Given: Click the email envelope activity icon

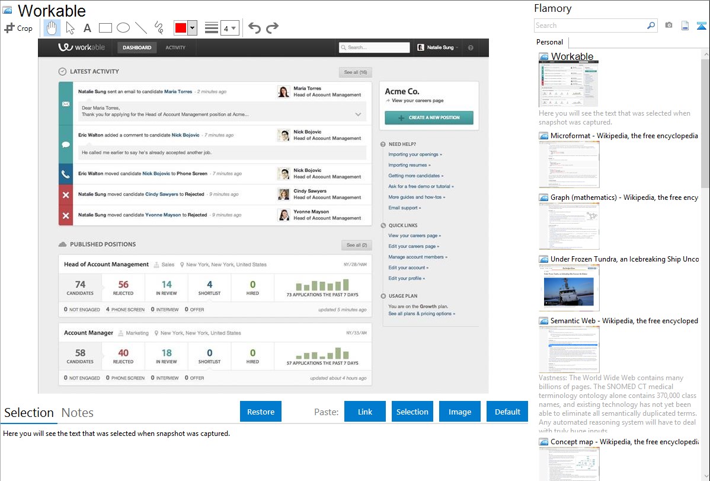Looking at the screenshot, I should [66, 104].
